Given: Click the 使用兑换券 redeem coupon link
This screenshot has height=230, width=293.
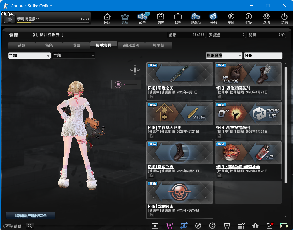Looking at the screenshot, I should [49, 35].
